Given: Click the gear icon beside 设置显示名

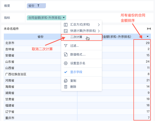Looking at the screenshot, I should (x=66, y=63).
